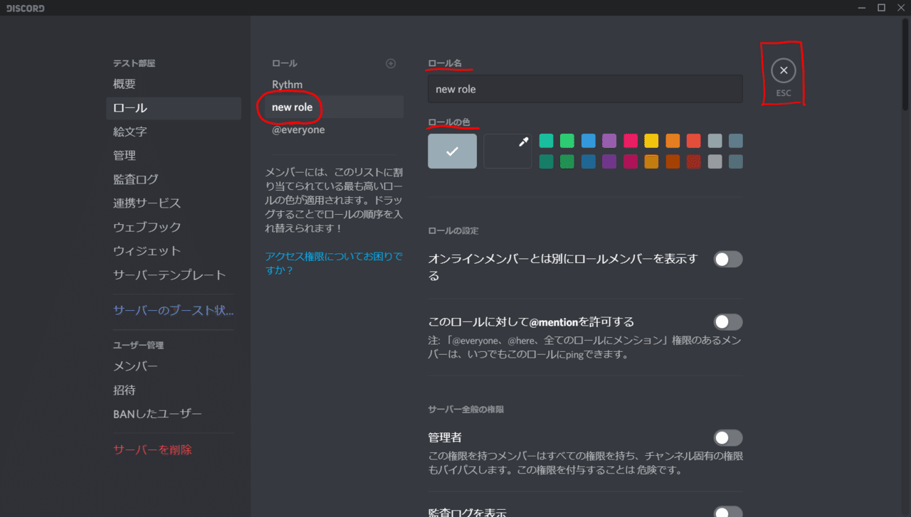Enable the 管理者 permission switch

point(728,437)
